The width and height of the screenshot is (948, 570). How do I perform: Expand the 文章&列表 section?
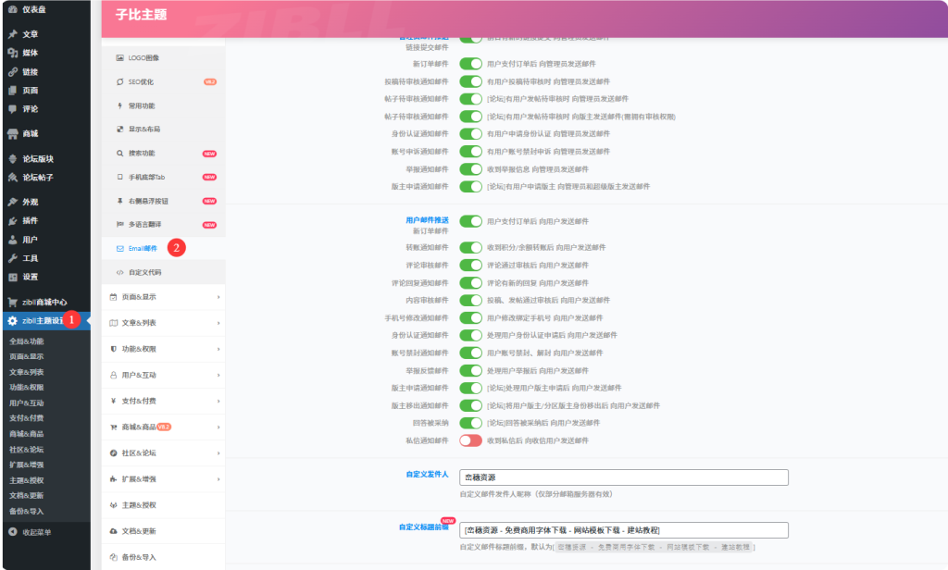(x=163, y=323)
